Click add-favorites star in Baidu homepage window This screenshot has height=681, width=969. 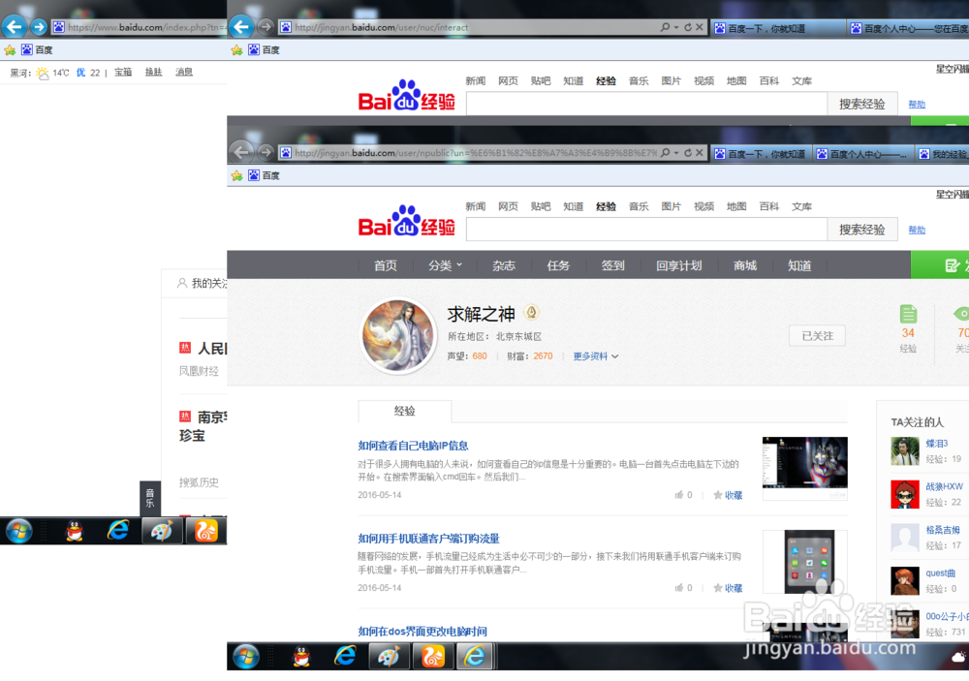coord(10,50)
